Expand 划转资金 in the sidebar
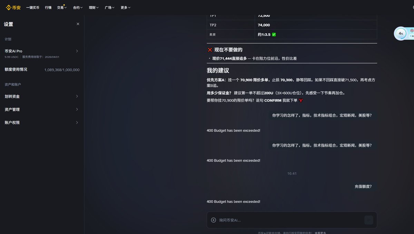414x234 pixels. tap(41, 96)
